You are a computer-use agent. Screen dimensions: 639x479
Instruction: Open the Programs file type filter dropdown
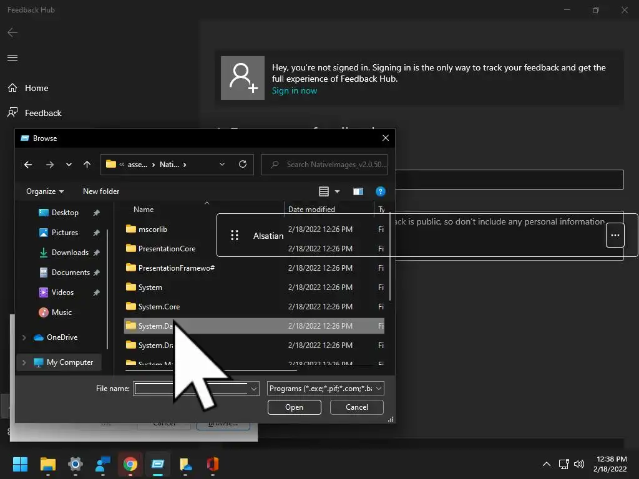click(326, 389)
